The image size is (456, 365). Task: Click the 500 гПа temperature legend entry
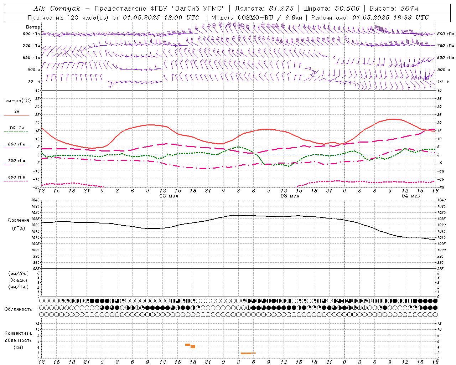click(x=17, y=177)
